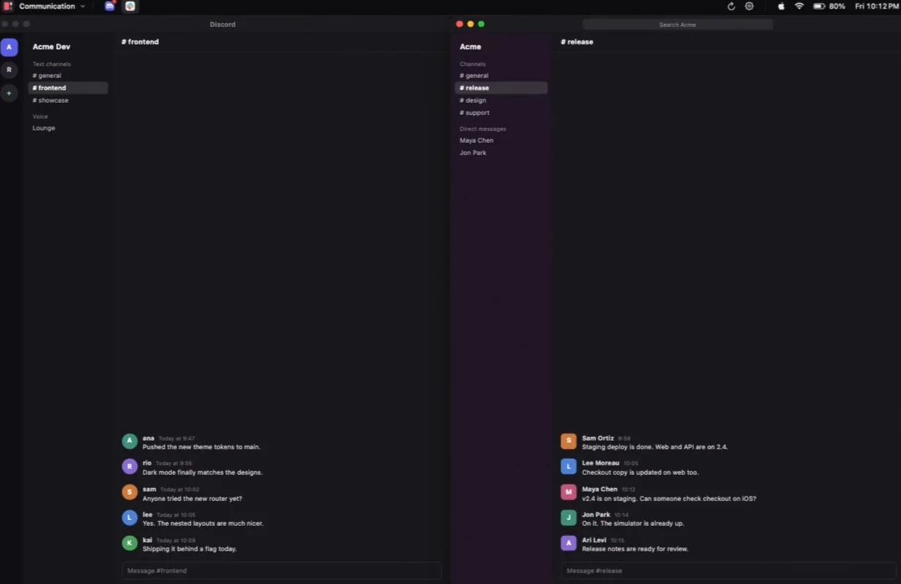The width and height of the screenshot is (901, 584).
Task: Click Maya Chen's message avatar in Slack
Action: point(569,492)
